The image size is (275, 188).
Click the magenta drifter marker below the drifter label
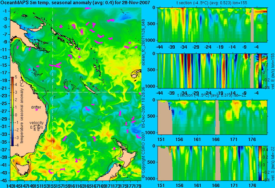pyautogui.click(x=37, y=110)
